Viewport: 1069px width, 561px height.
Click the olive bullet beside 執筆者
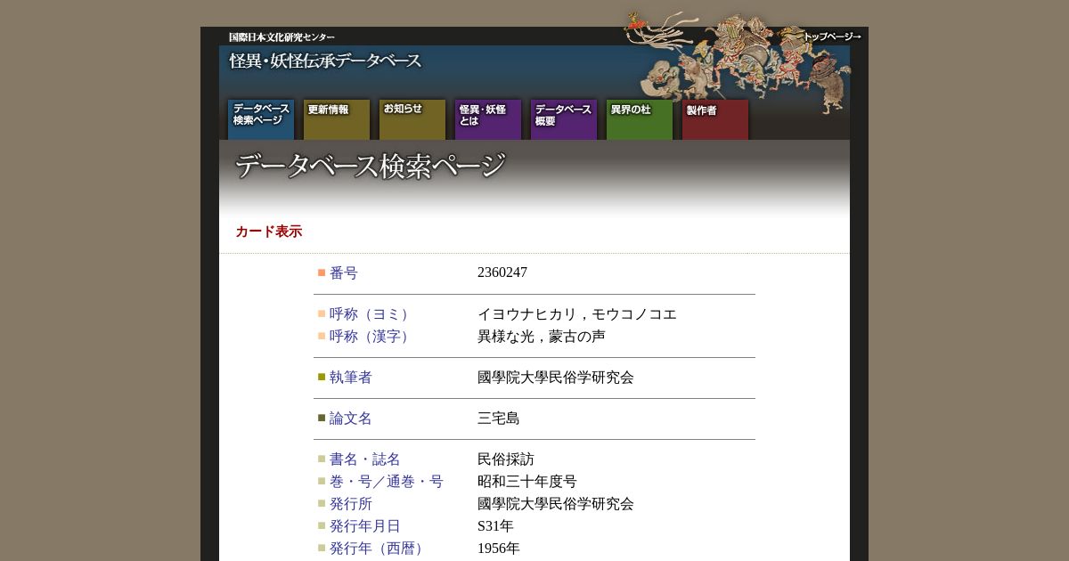click(322, 377)
